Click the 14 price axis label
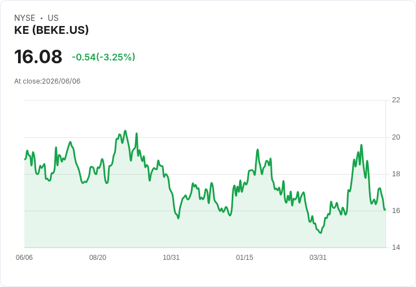 click(396, 247)
